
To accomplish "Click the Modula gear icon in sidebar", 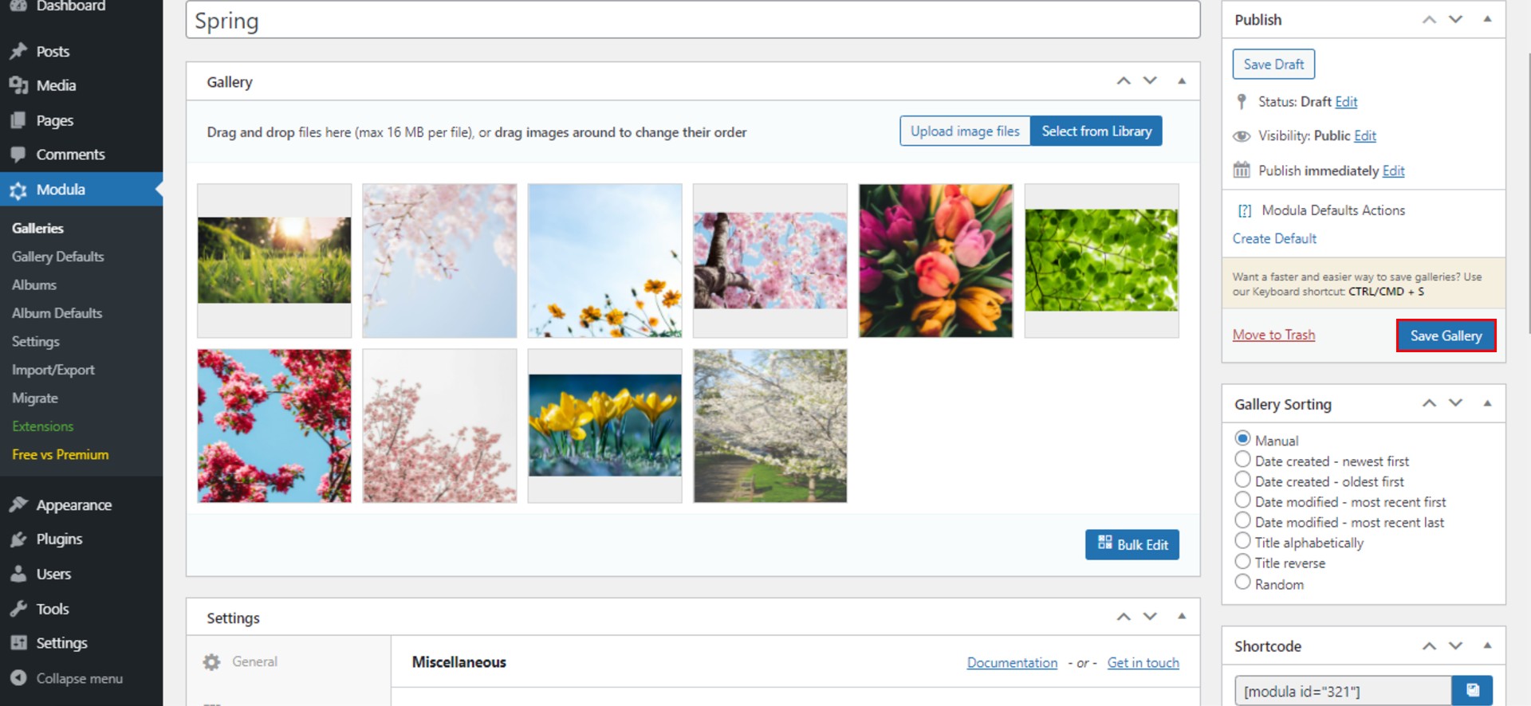I will (18, 190).
